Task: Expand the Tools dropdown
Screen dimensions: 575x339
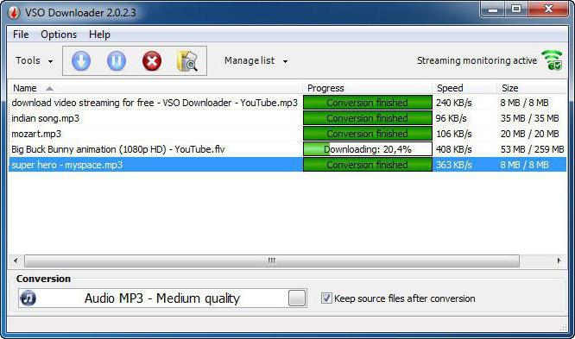Action: (35, 60)
